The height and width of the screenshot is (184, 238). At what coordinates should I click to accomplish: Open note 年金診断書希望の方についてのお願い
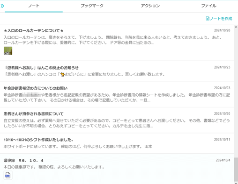(x=36, y=88)
